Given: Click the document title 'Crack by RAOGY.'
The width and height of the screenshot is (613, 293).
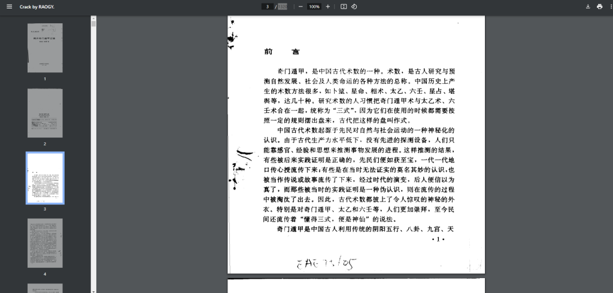Looking at the screenshot, I should [37, 7].
